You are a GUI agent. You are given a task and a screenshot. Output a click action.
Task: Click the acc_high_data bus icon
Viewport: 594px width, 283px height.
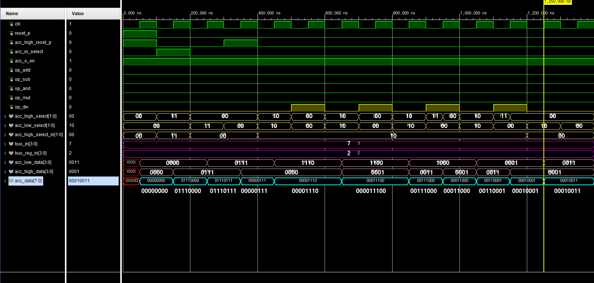11,172
